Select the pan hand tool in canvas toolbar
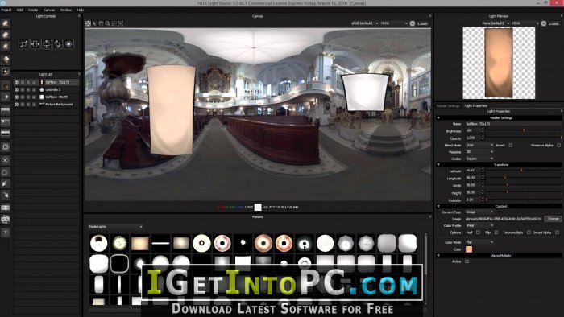 coord(101,23)
